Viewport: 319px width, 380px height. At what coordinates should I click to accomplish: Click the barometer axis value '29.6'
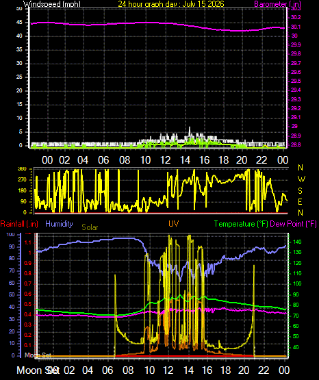(x=296, y=72)
